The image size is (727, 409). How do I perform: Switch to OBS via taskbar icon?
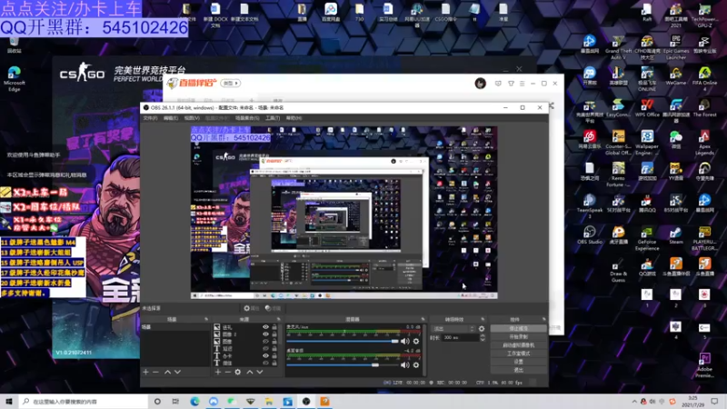click(x=306, y=402)
